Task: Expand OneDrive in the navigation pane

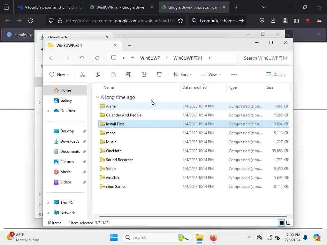Action: (48, 111)
